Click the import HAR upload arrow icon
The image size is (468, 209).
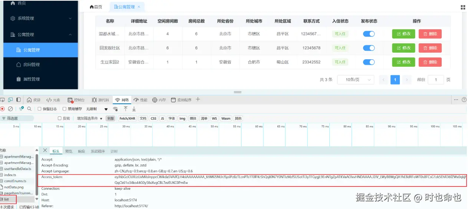pyautogui.click(x=126, y=109)
